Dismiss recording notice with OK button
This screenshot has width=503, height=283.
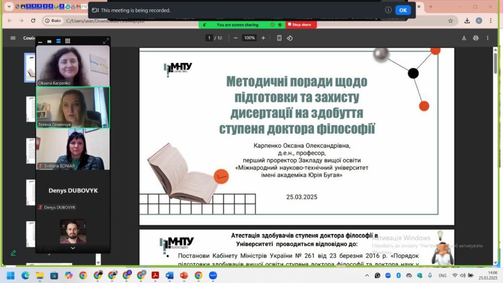[403, 10]
